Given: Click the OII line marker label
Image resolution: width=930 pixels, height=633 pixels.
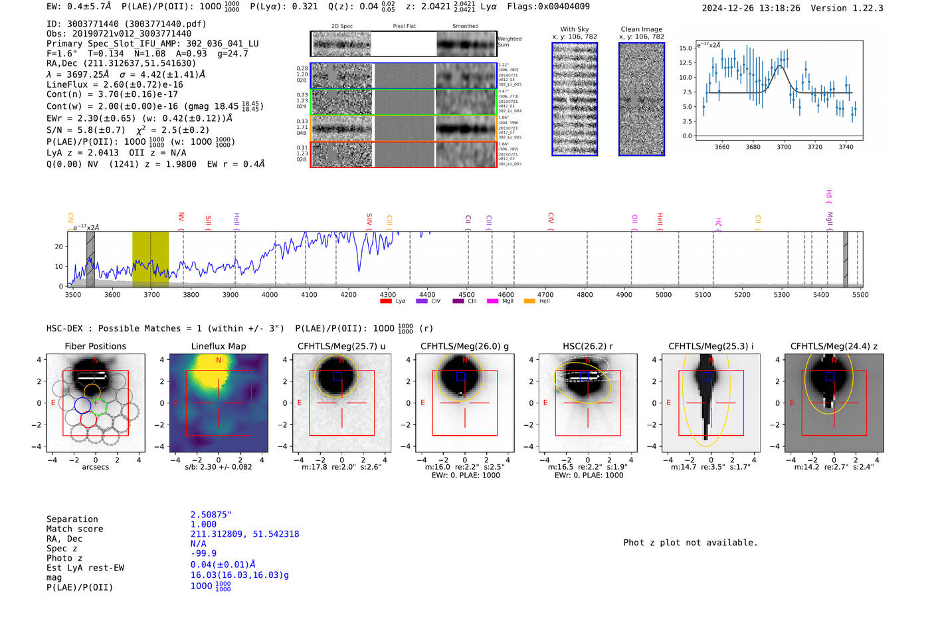Looking at the screenshot, I should 635,221.
